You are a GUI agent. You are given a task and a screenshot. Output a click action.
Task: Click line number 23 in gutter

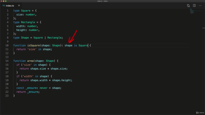[x=7, y=96]
